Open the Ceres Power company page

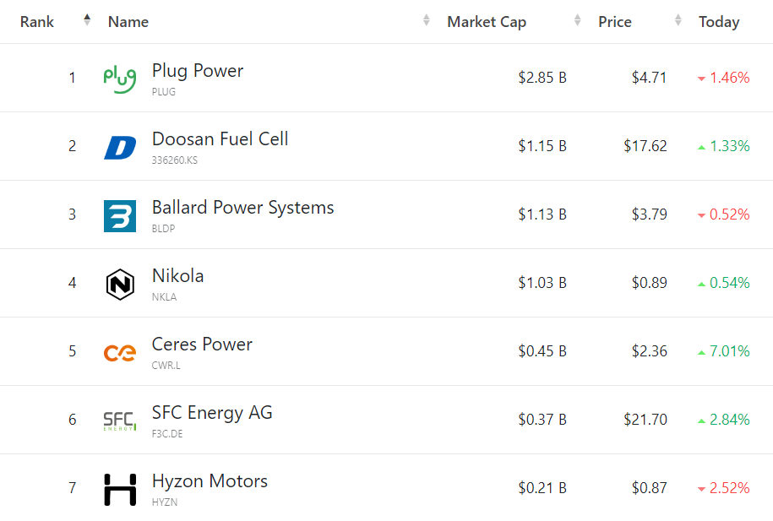(202, 345)
